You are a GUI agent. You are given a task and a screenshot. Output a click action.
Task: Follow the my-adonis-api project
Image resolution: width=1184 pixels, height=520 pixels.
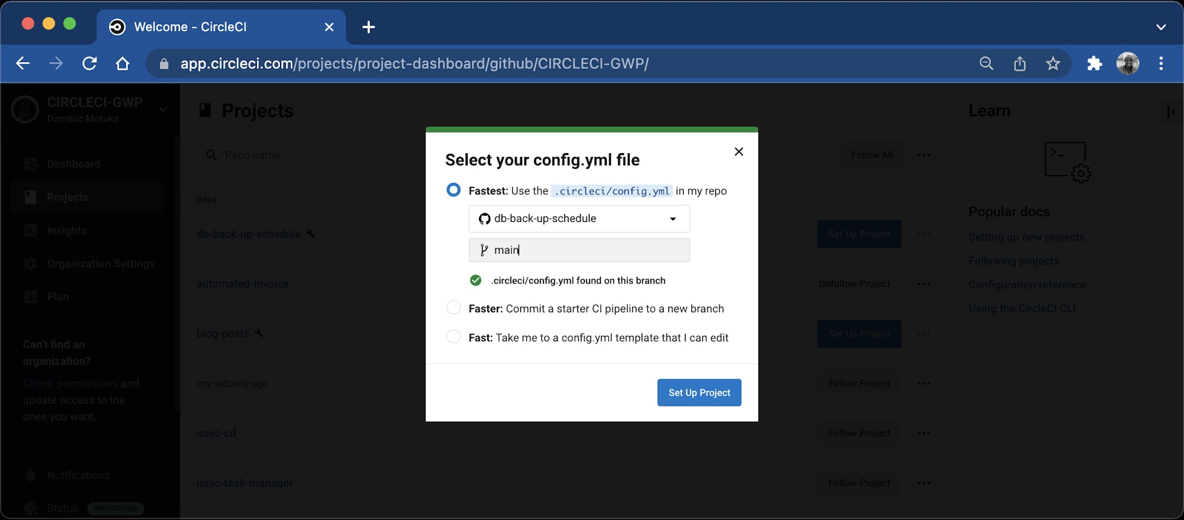click(859, 383)
